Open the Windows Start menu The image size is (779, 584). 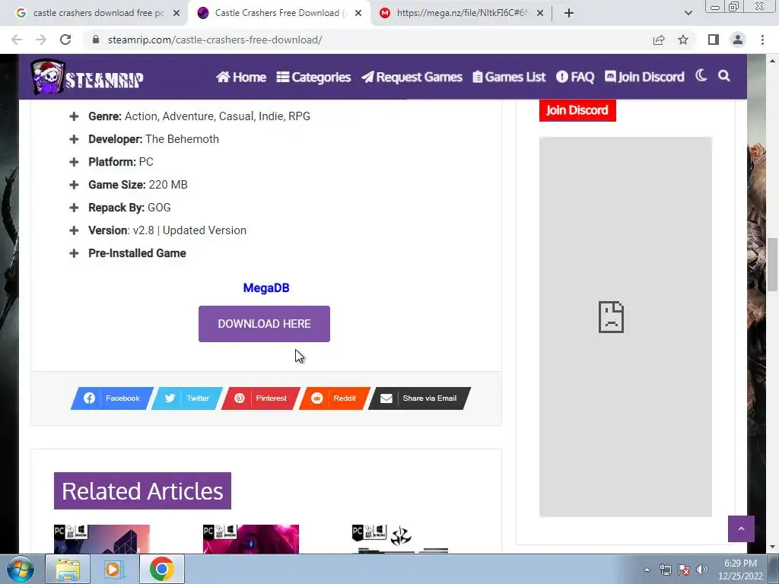(20, 570)
